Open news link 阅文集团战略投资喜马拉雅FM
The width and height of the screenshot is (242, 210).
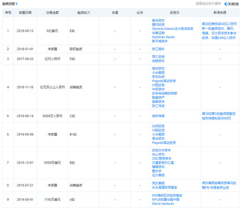(219, 185)
